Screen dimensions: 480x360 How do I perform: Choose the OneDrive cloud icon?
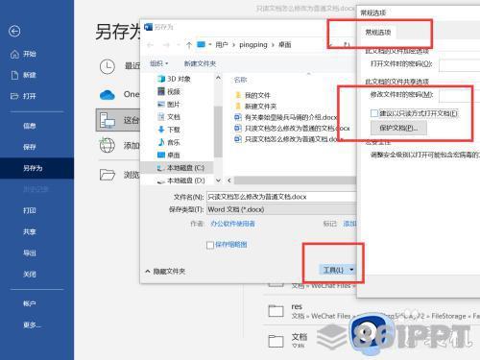[x=108, y=95]
